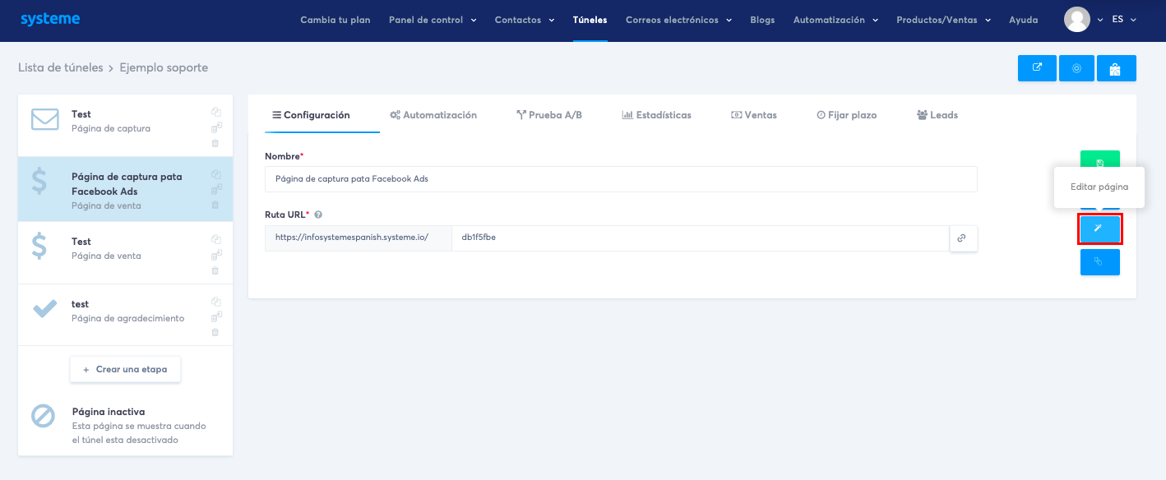Click the marketplace bag icon top right
1166x480 pixels.
(x=1116, y=68)
